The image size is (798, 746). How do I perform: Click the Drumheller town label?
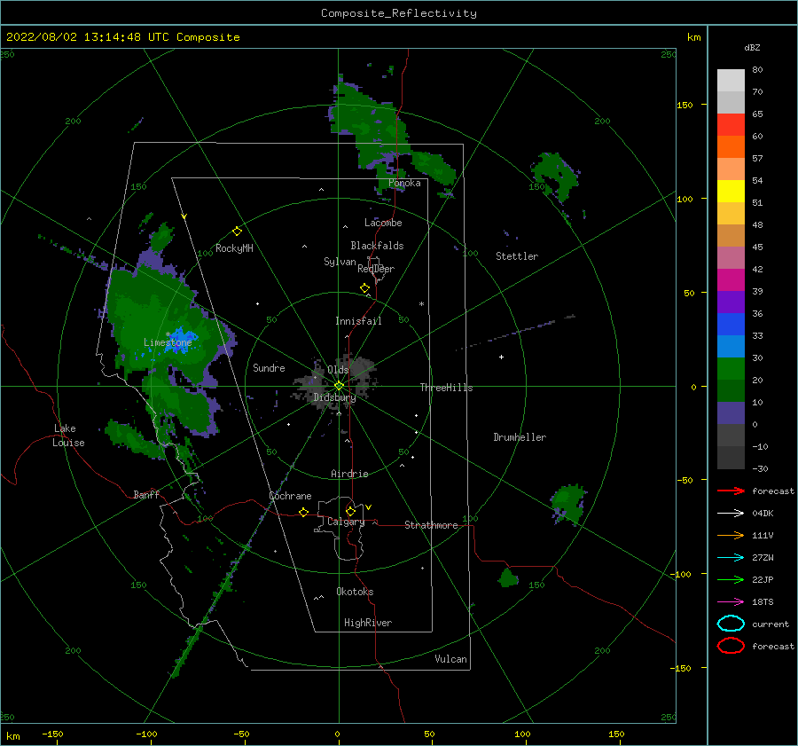[x=520, y=437]
